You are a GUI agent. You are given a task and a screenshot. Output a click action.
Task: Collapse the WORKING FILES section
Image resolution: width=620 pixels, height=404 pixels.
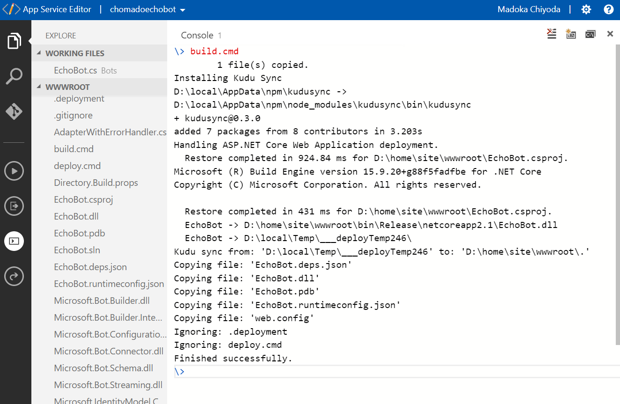pyautogui.click(x=39, y=53)
